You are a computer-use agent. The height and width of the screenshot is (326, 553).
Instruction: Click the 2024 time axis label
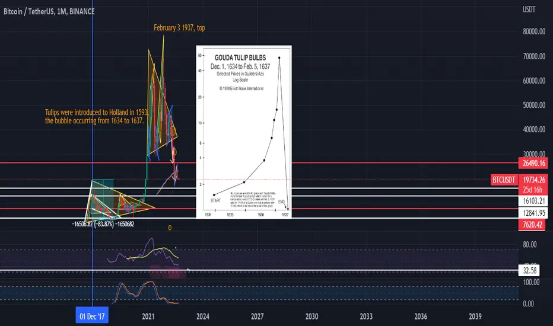[203, 317]
